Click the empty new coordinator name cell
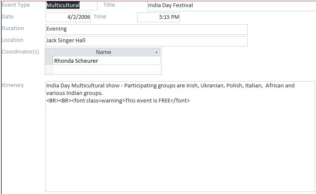This screenshot has width=316, height=194. tap(106, 69)
